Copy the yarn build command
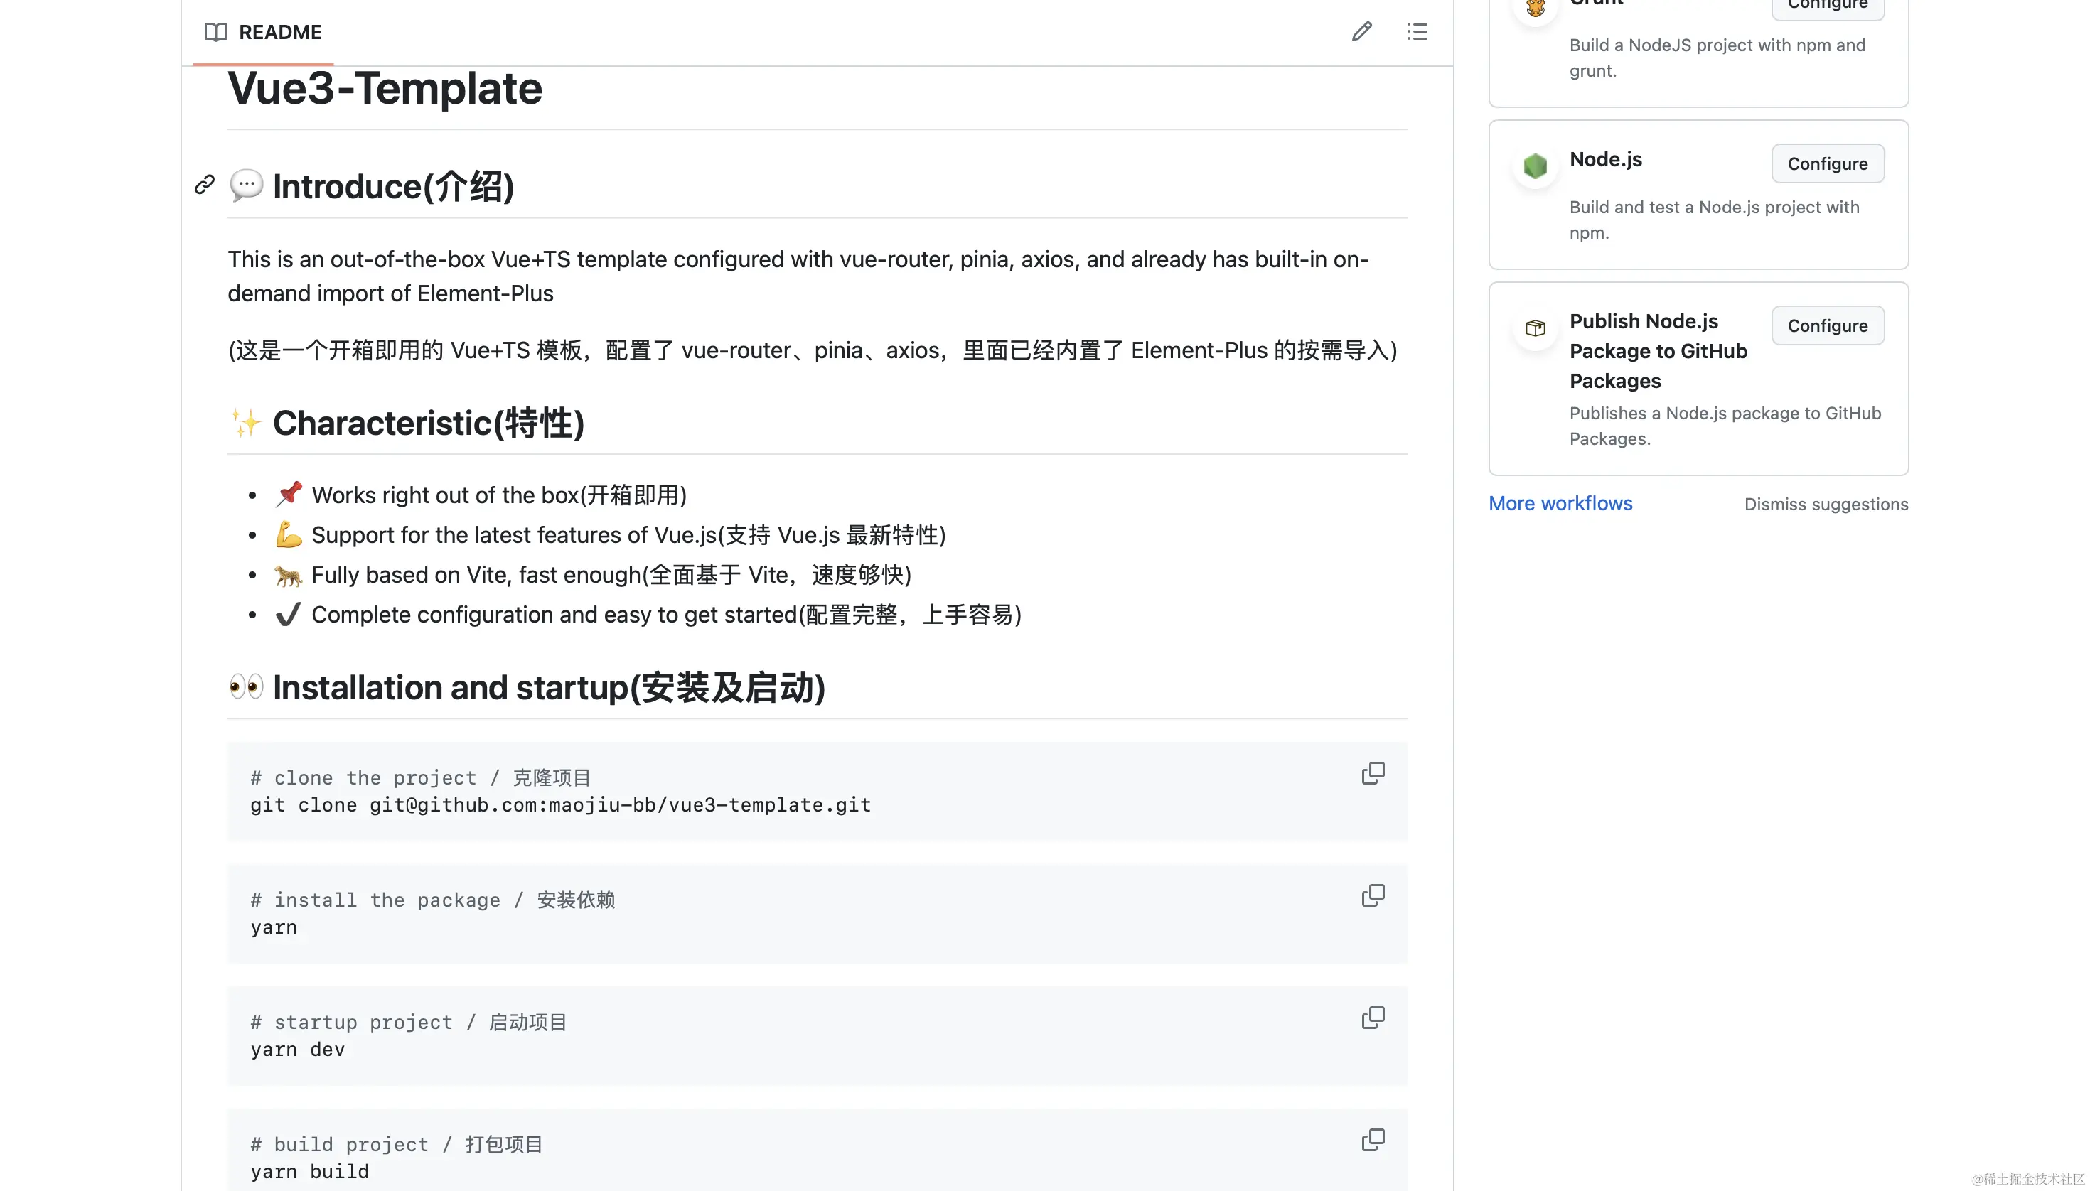Viewport: 2090px width, 1191px height. [1372, 1139]
